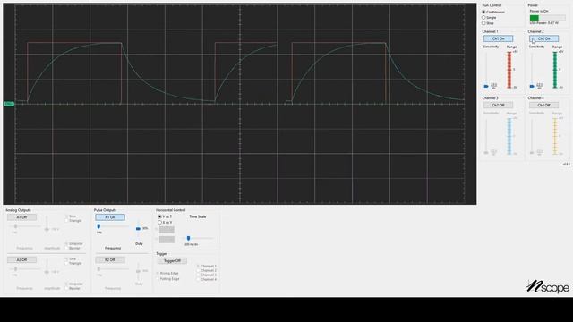Enable pulse output with P2 Off button

coord(110,260)
